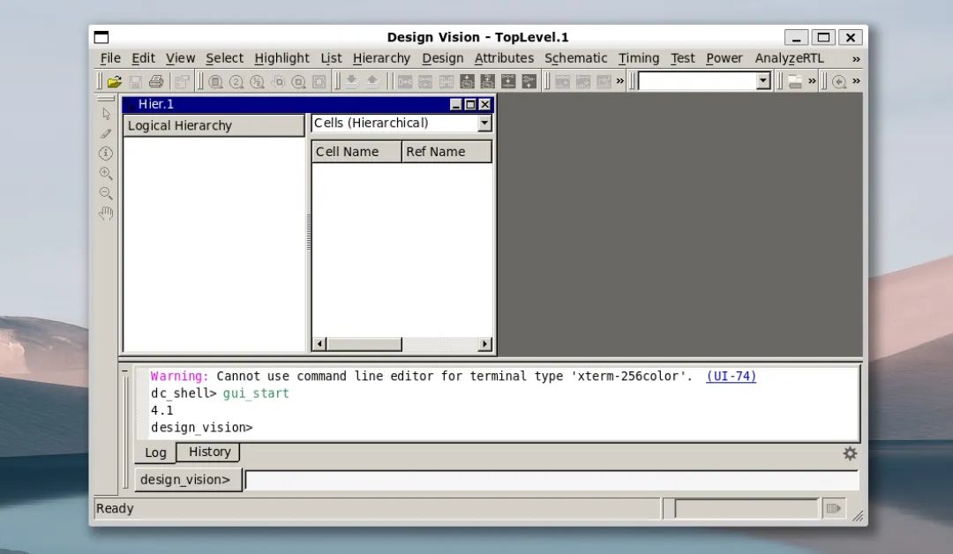Screen dimensions: 953x554
Task: Click the Logical Hierarchy column header
Action: click(x=214, y=126)
